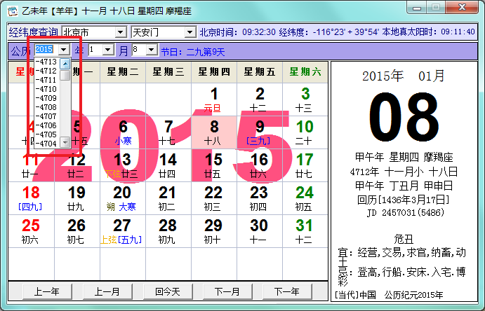Click the 上一月 button
485x311 pixels.
coord(107,291)
